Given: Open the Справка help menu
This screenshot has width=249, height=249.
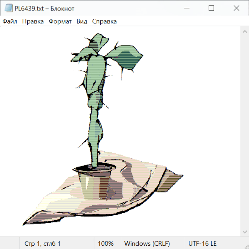Looking at the screenshot, I should (104, 22).
